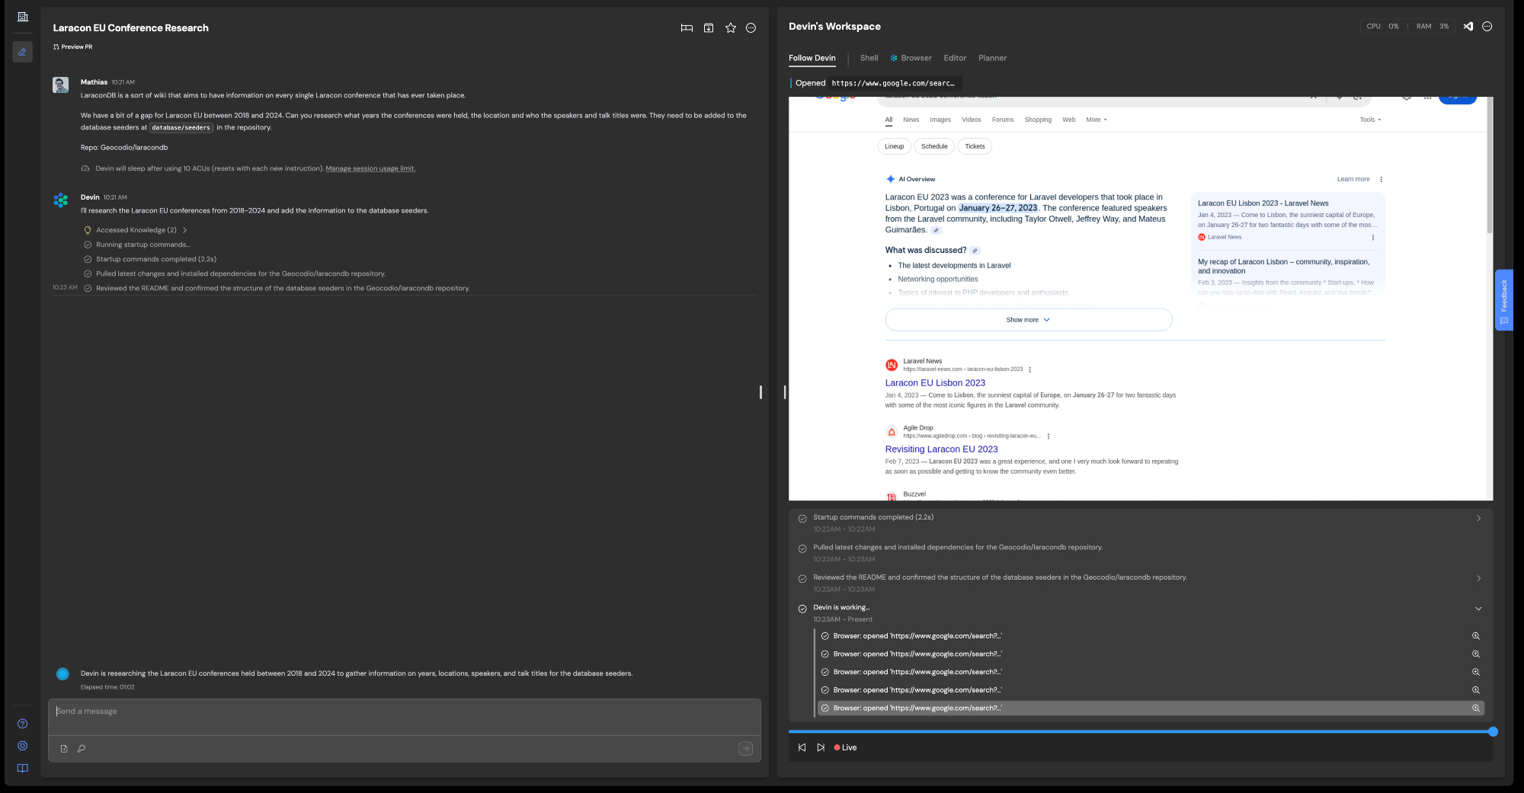Image resolution: width=1524 pixels, height=793 pixels.
Task: Star the Laracon EU Conference Research session
Action: 730,28
